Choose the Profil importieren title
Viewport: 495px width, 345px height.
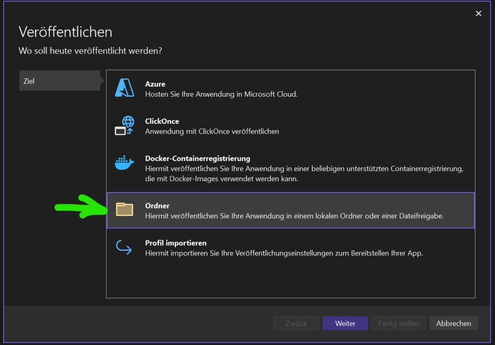[175, 243]
